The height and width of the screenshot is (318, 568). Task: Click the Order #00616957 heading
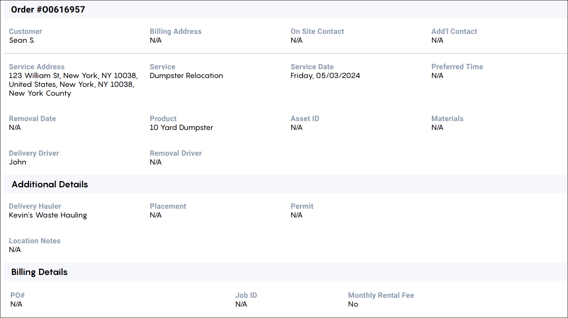click(x=48, y=10)
